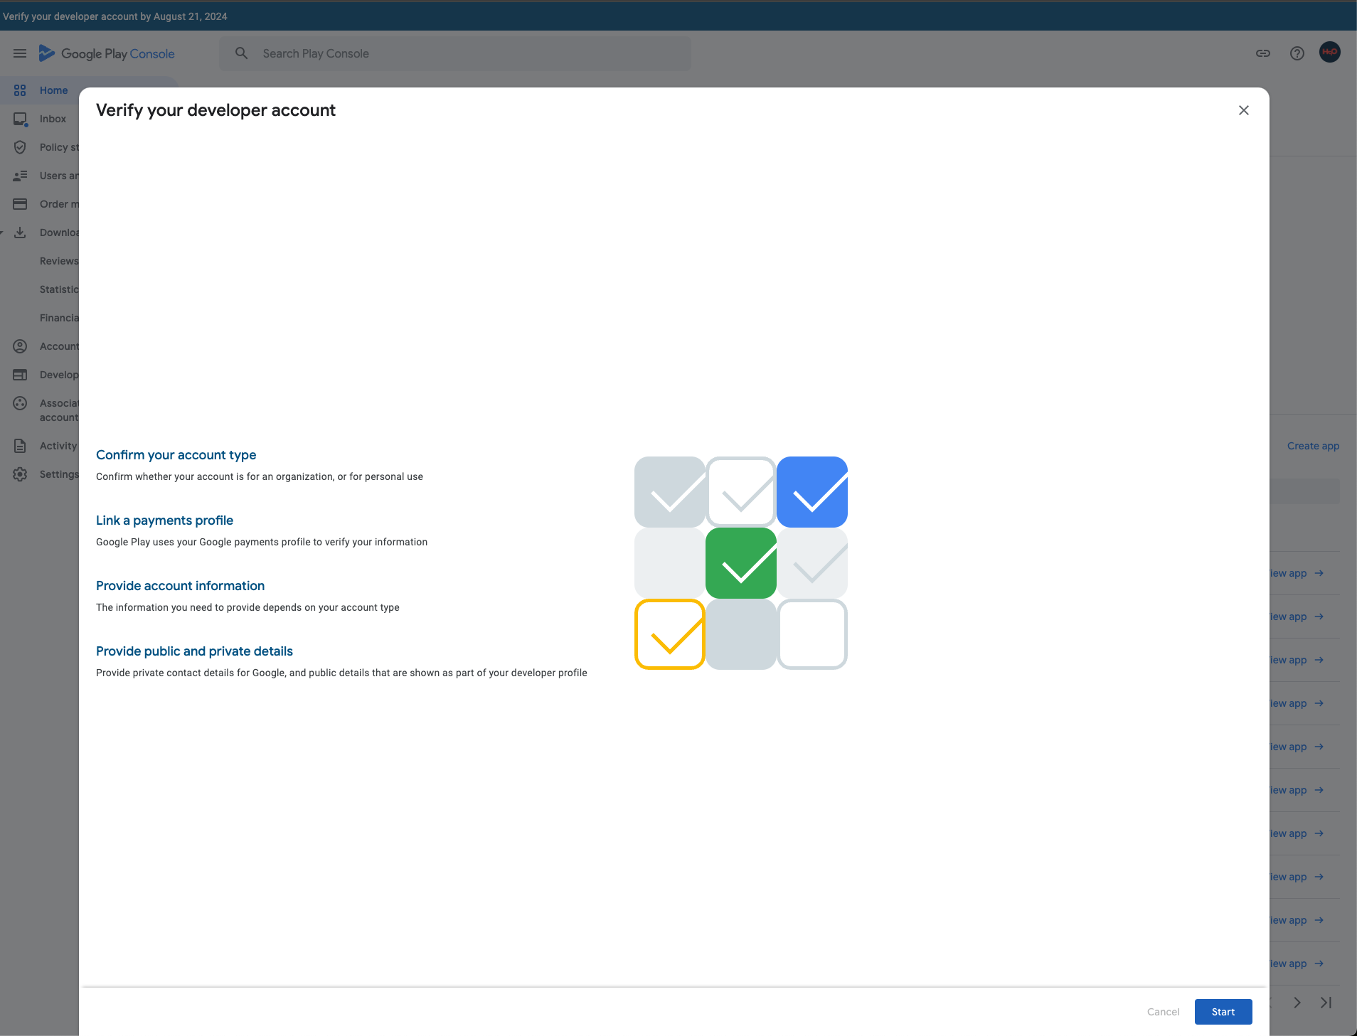Click the Search Play Console field

pos(455,53)
